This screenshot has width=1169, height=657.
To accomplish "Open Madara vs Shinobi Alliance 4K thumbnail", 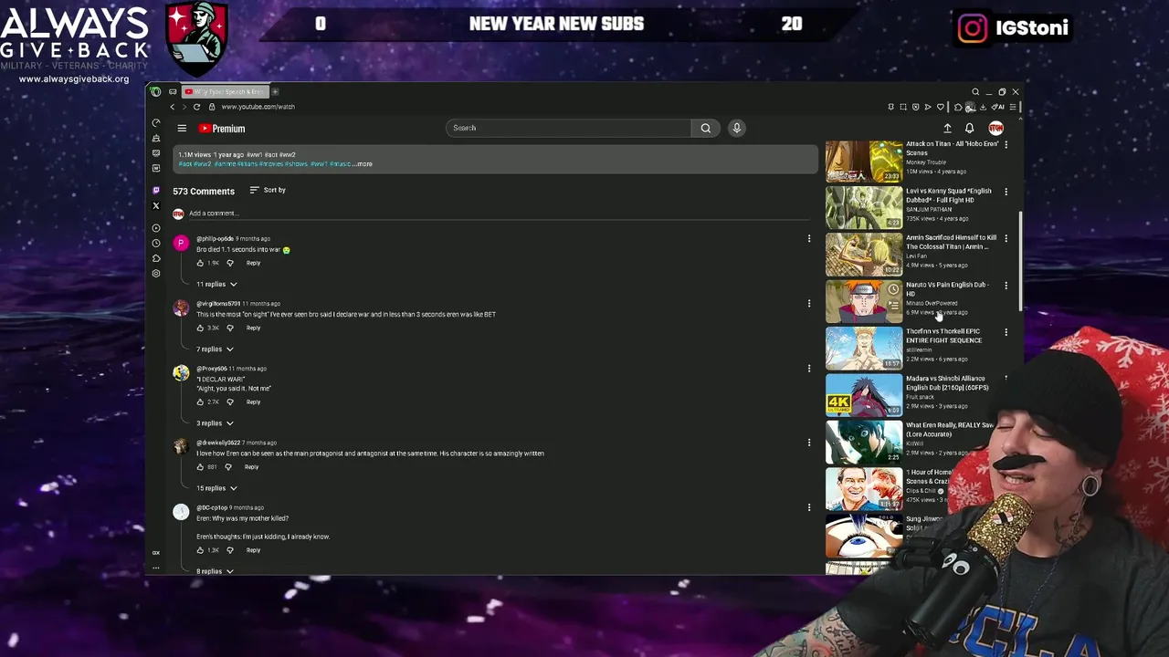I will pyautogui.click(x=864, y=395).
